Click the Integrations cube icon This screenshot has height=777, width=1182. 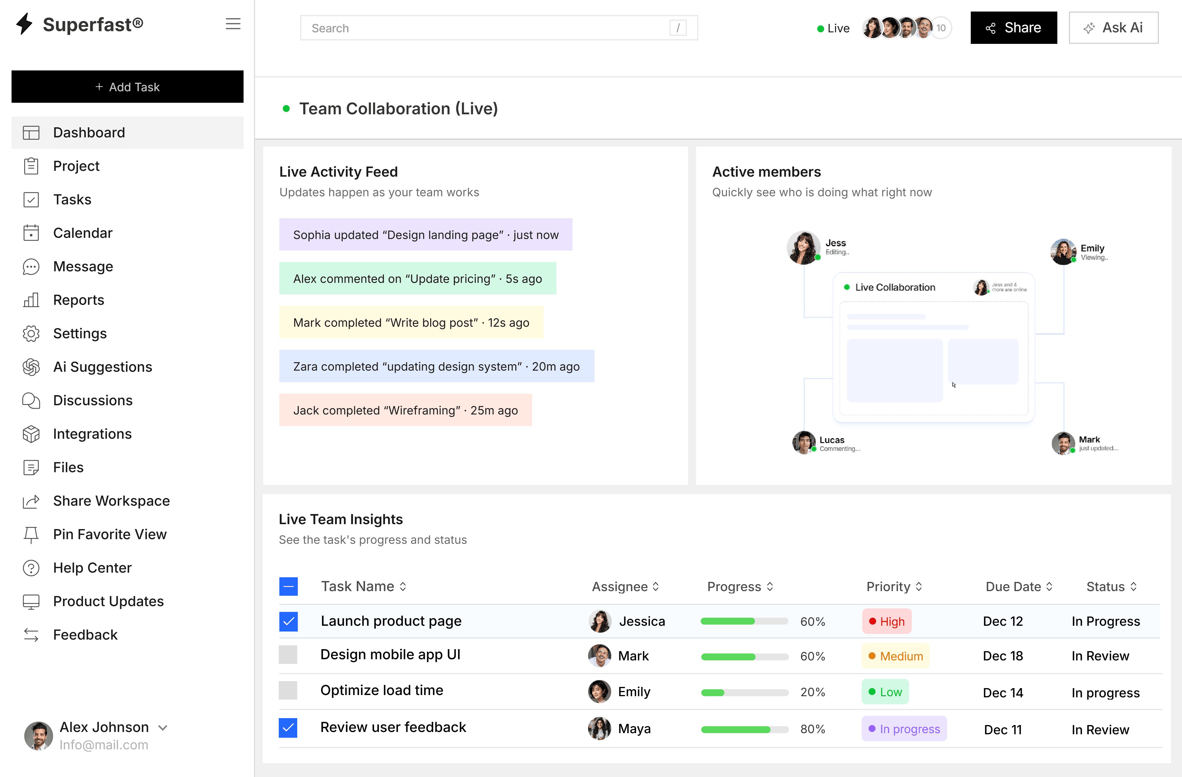tap(31, 434)
